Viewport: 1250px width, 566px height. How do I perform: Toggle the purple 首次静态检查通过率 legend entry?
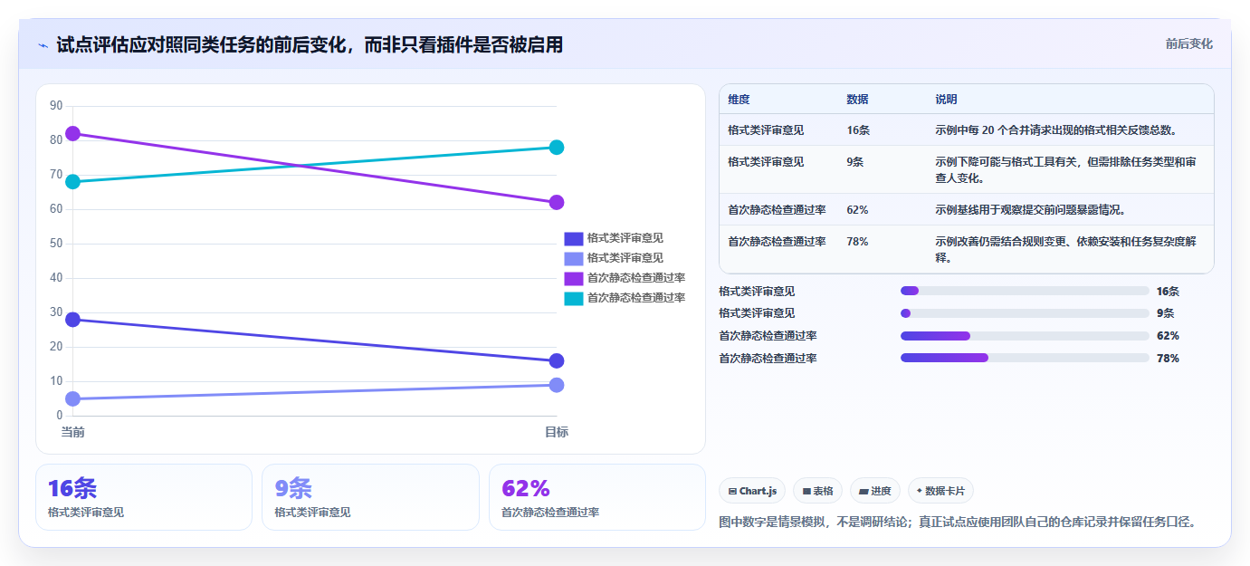pos(625,278)
